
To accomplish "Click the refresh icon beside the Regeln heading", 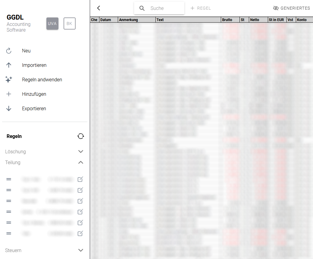I will point(80,136).
